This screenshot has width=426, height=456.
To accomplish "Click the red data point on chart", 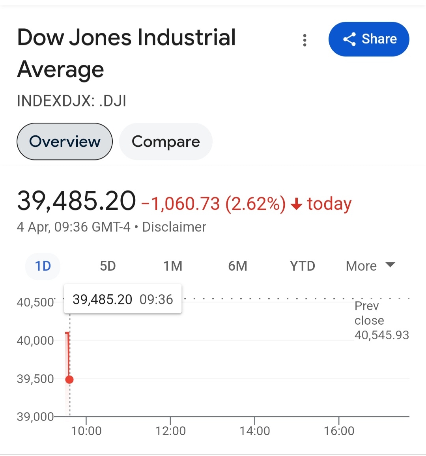I will [69, 379].
